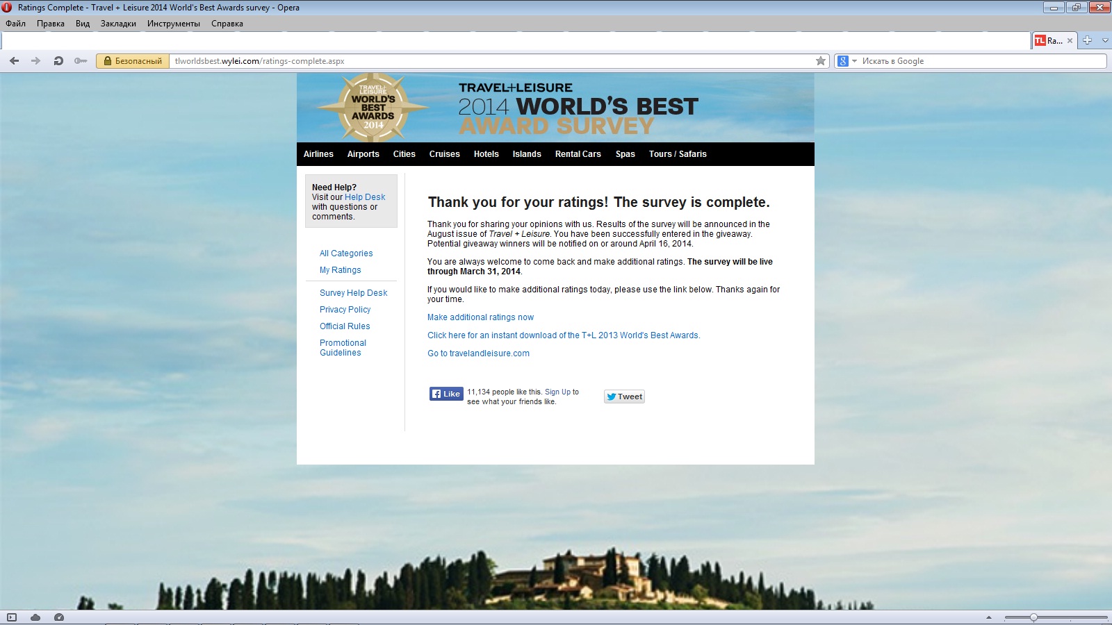Screen dimensions: 1112x625
Task: Focus the Искать в Google search field
Action: pyautogui.click(x=983, y=61)
